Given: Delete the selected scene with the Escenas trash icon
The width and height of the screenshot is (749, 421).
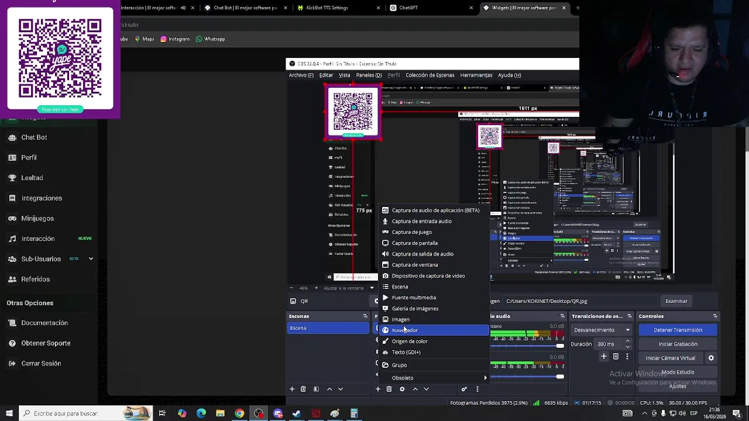Looking at the screenshot, I should pyautogui.click(x=303, y=389).
